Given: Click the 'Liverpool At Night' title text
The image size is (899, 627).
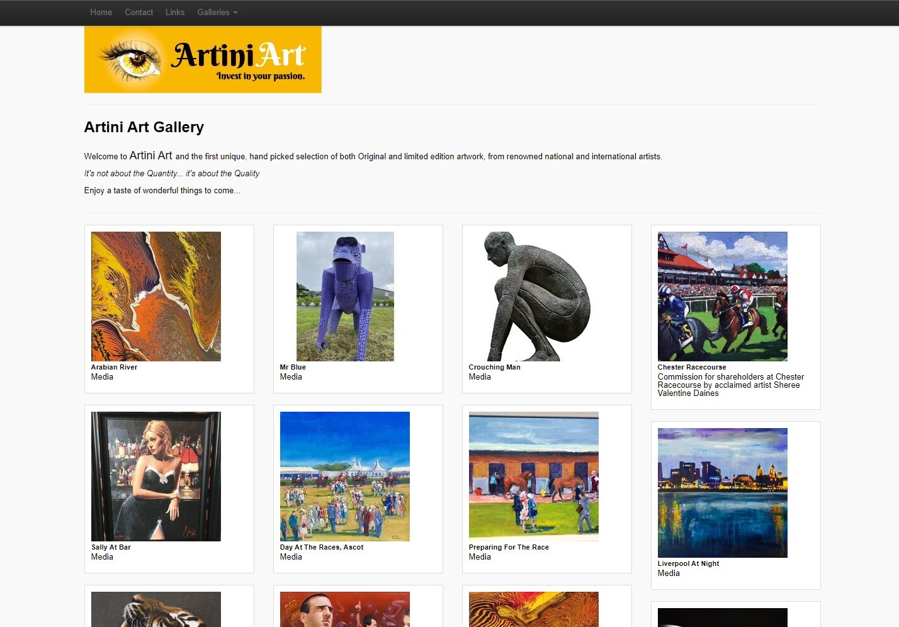Looking at the screenshot, I should 688,563.
